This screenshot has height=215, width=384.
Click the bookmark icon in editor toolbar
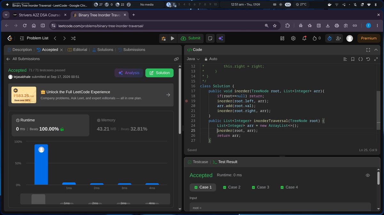pyautogui.click(x=353, y=59)
